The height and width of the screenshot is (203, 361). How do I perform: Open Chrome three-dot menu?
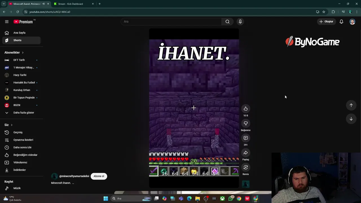click(357, 12)
